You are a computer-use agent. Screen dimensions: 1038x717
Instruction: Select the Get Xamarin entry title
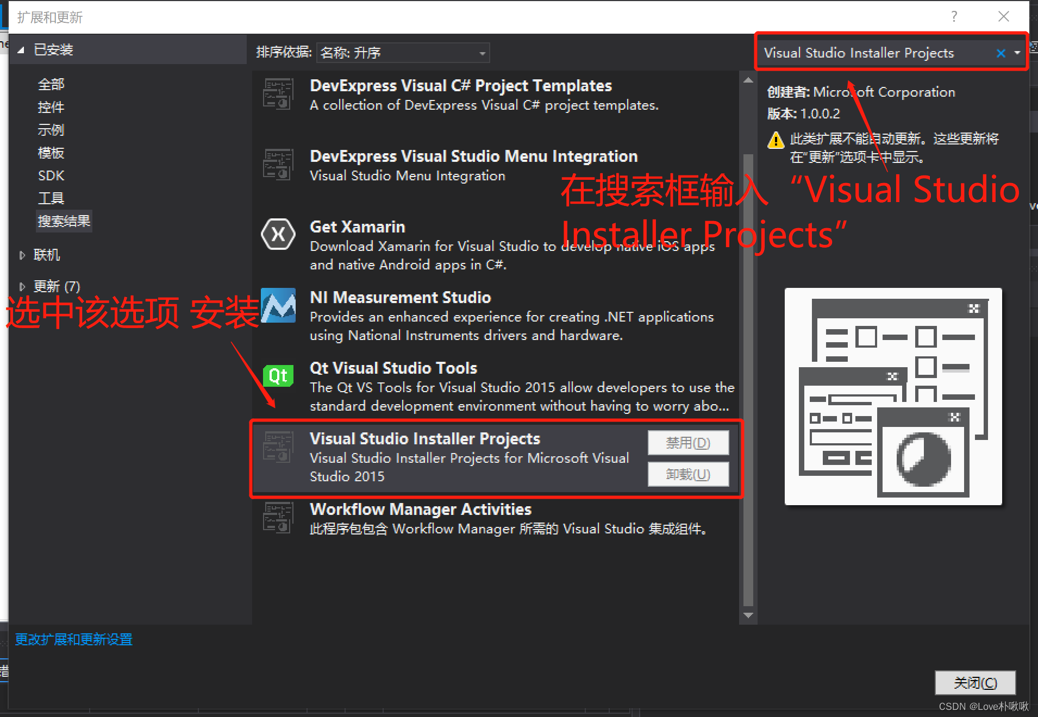[x=357, y=227]
